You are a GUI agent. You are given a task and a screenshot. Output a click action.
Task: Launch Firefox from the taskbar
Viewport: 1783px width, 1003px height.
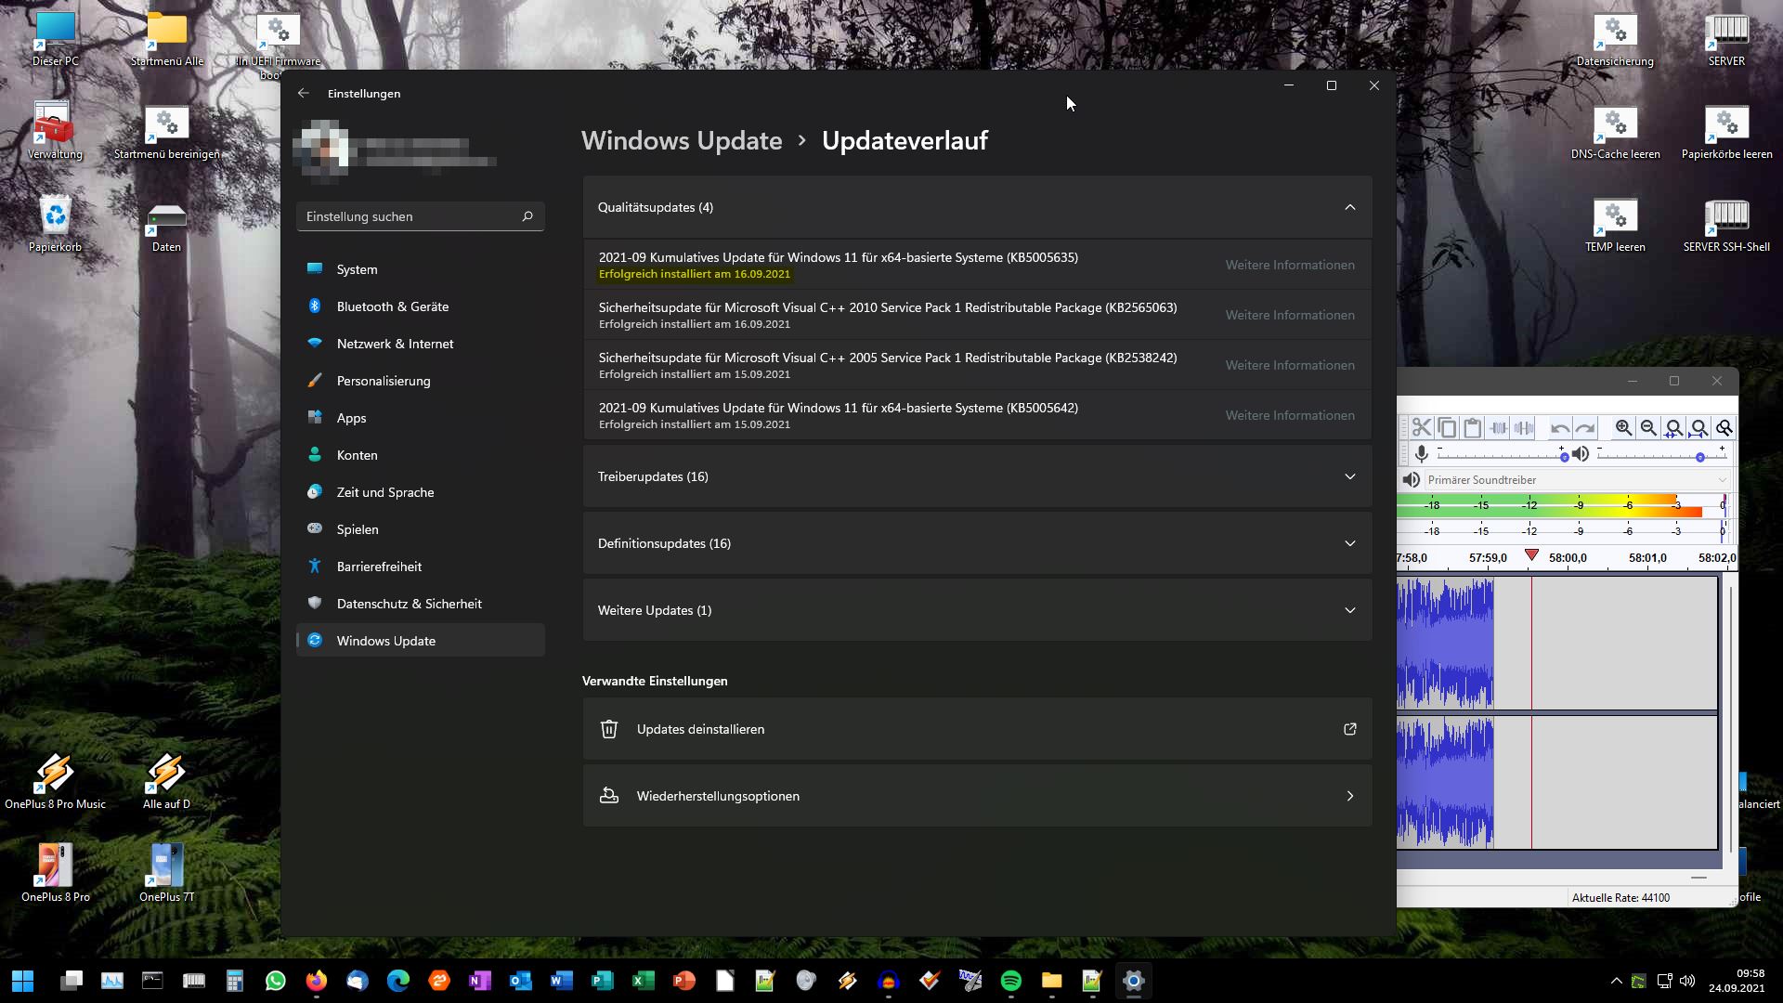coord(317,981)
